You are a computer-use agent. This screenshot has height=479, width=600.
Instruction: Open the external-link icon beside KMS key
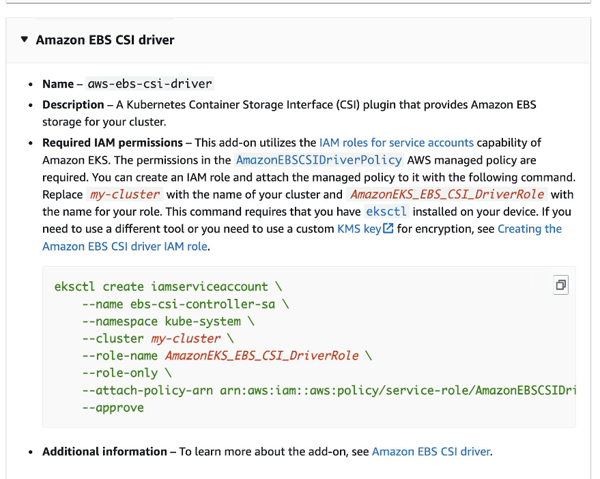coord(387,229)
